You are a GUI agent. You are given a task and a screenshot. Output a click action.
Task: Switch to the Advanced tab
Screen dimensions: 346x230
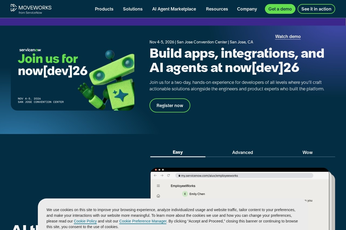click(x=242, y=152)
